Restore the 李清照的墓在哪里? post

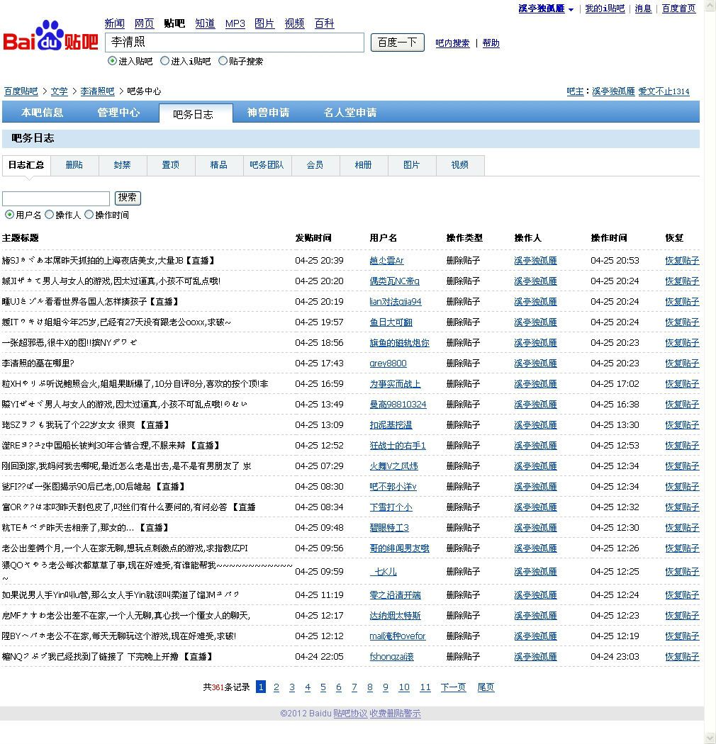(682, 363)
